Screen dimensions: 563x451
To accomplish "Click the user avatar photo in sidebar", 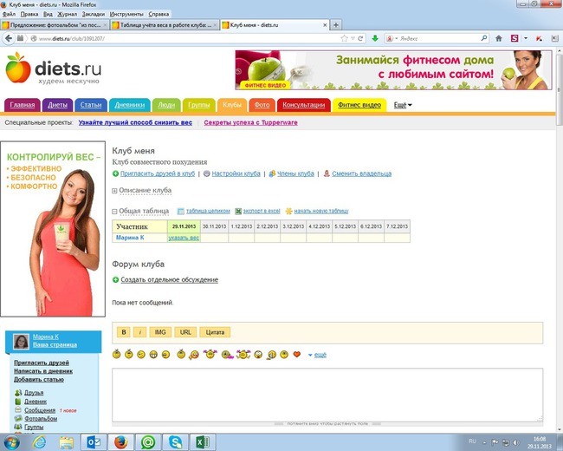I will tap(21, 343).
